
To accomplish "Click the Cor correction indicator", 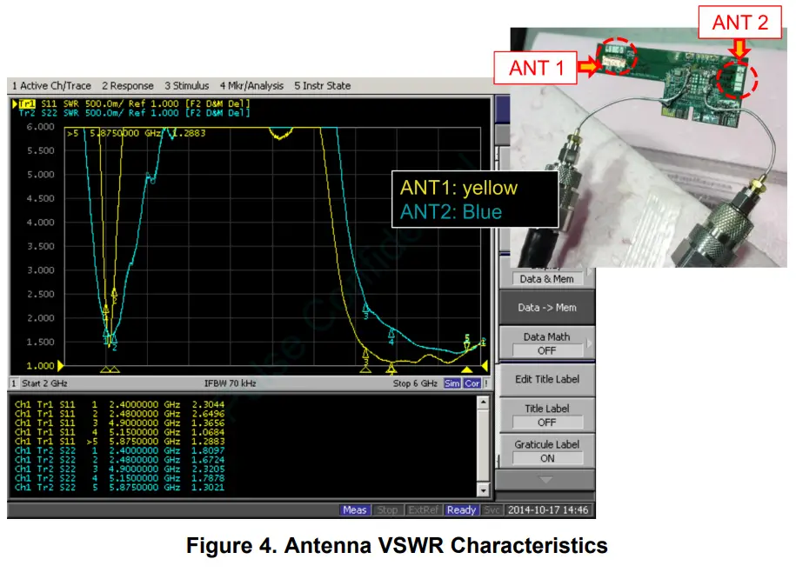I will point(472,383).
